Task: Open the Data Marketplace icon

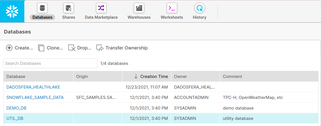Action: (101, 8)
